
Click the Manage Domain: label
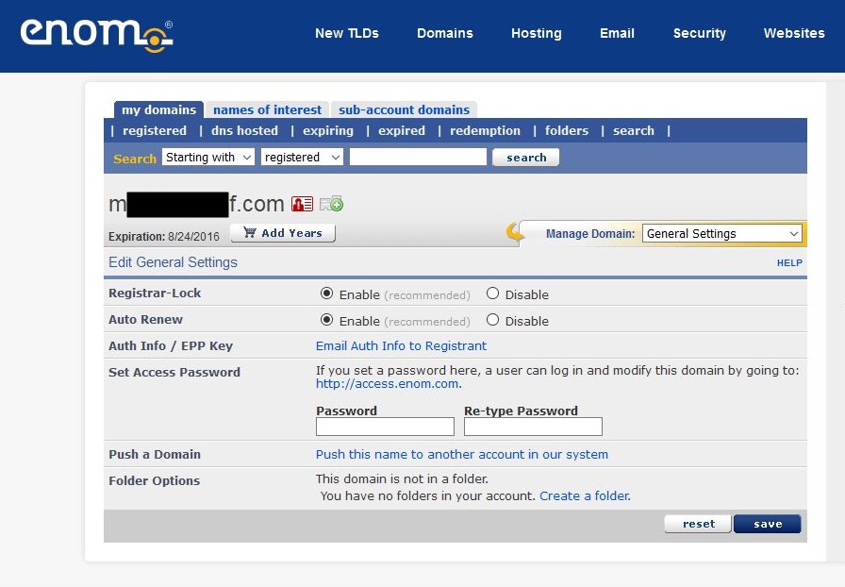click(x=590, y=234)
